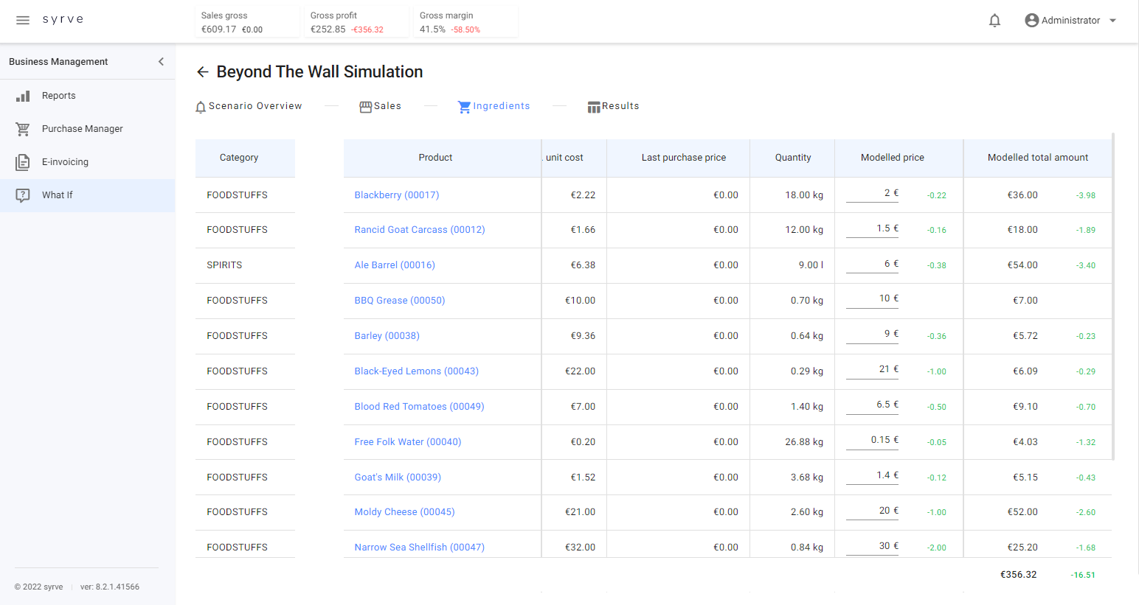Click the E-invoicing document icon
Image resolution: width=1139 pixels, height=605 pixels.
[23, 162]
